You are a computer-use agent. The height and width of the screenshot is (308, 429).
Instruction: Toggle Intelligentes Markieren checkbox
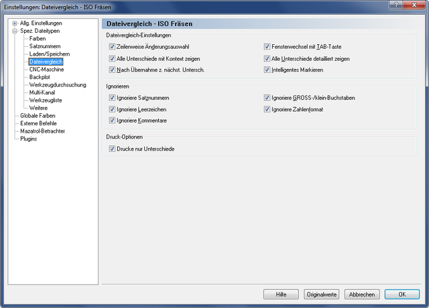pos(267,70)
